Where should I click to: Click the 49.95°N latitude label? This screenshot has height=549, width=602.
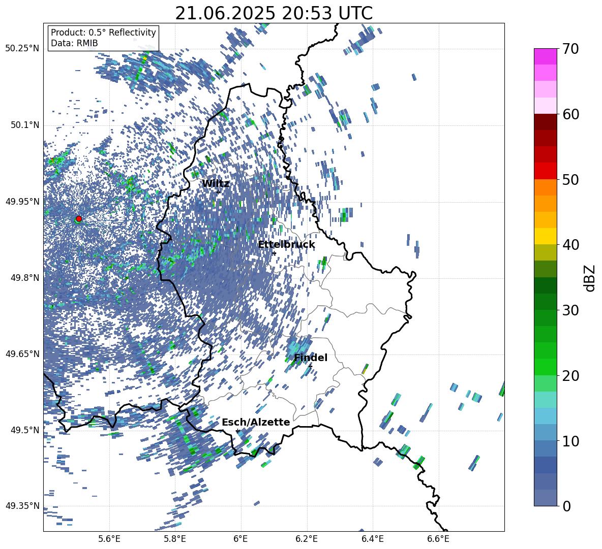23,202
